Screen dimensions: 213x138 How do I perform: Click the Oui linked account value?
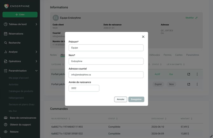pos(171,74)
